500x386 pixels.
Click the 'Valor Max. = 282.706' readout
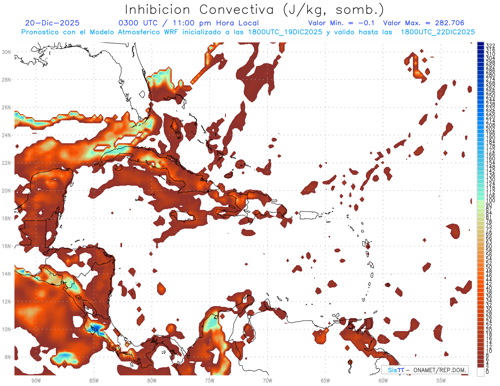coord(424,23)
